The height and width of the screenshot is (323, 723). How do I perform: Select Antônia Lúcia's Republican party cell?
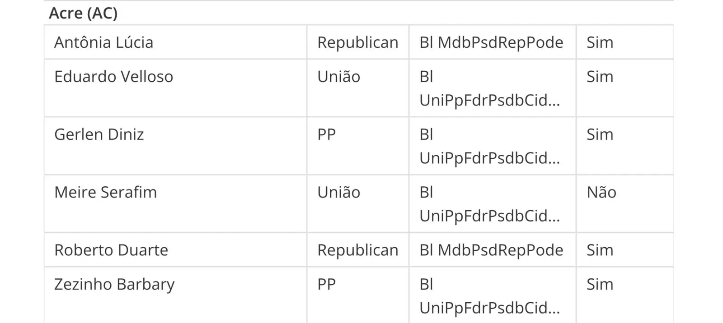click(357, 42)
